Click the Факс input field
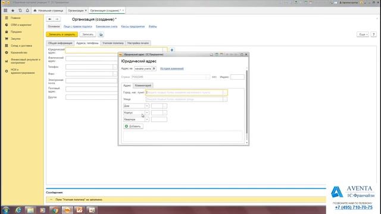 89,74
